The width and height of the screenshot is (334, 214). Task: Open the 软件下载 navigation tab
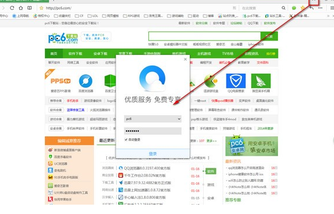[x=75, y=54]
